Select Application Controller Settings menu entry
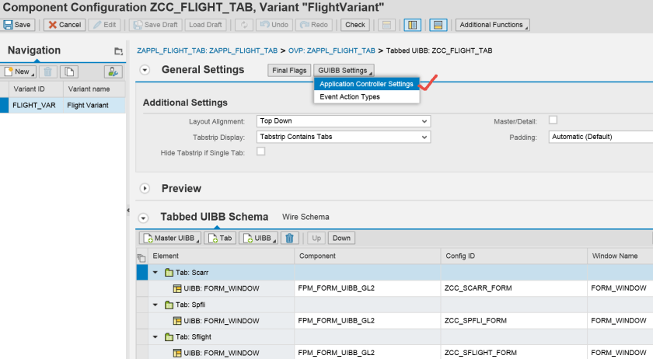Viewport: 653px width, 359px height. coord(366,84)
